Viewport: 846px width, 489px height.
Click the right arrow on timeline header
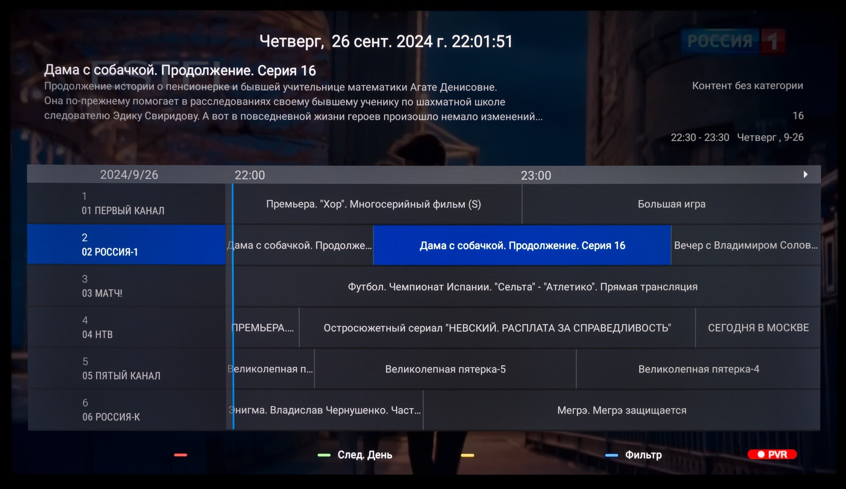point(805,174)
